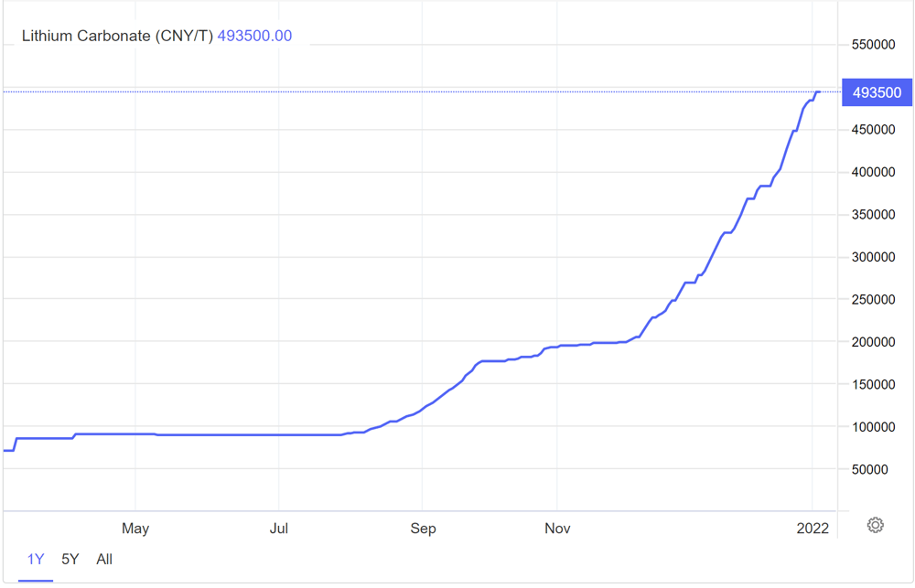Click the 550000 price axis label
The width and height of the screenshot is (915, 588).
(873, 44)
